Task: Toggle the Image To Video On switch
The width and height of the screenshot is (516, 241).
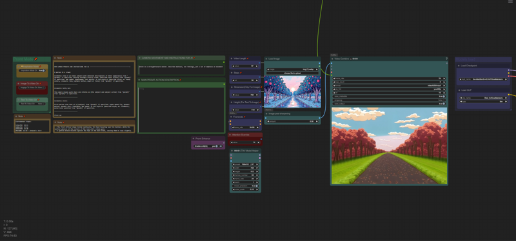Action: pos(32,88)
